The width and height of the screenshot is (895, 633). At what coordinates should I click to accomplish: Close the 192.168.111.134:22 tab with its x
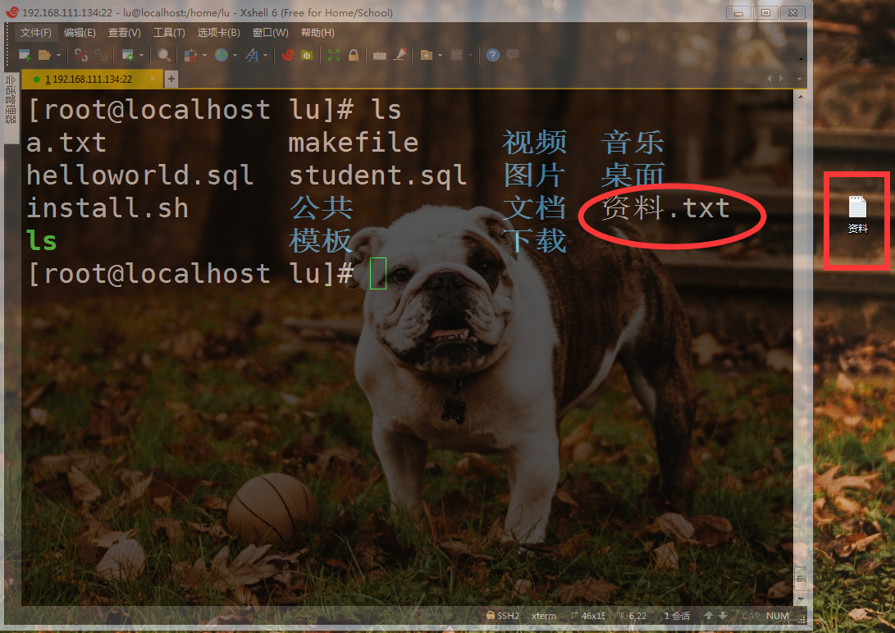[153, 79]
